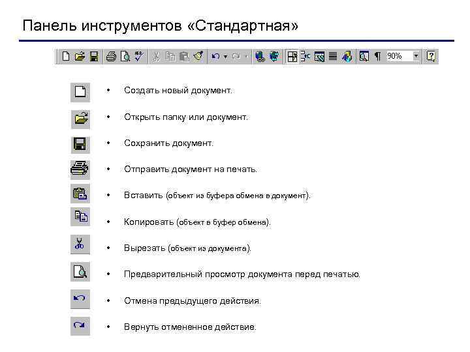Image resolution: width=470 pixels, height=352 pixels.
Task: Click the text 'Открыть папку или документ.'
Action: (x=186, y=117)
